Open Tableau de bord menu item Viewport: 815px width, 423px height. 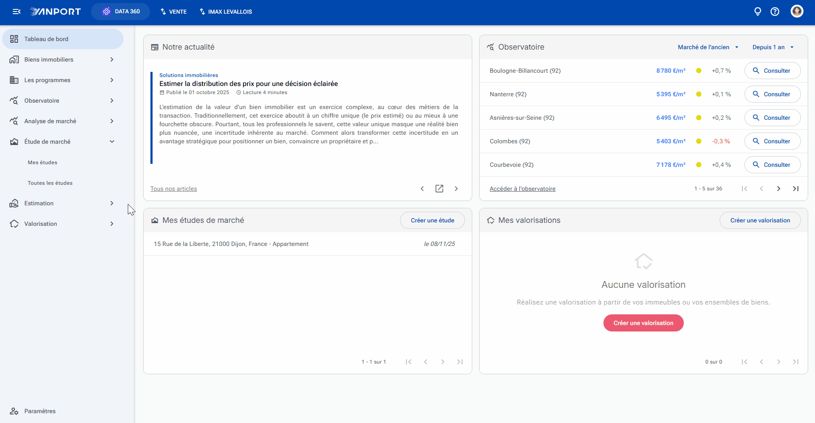63,39
